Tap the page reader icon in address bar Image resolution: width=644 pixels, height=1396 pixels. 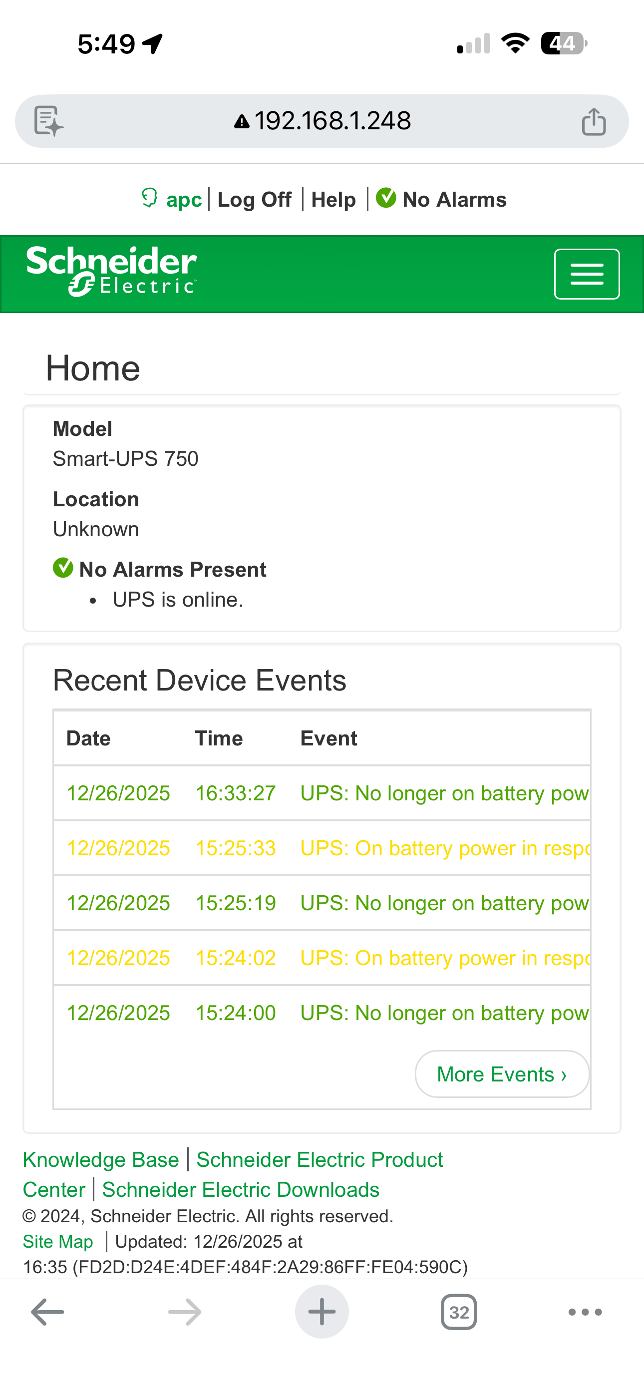[49, 121]
